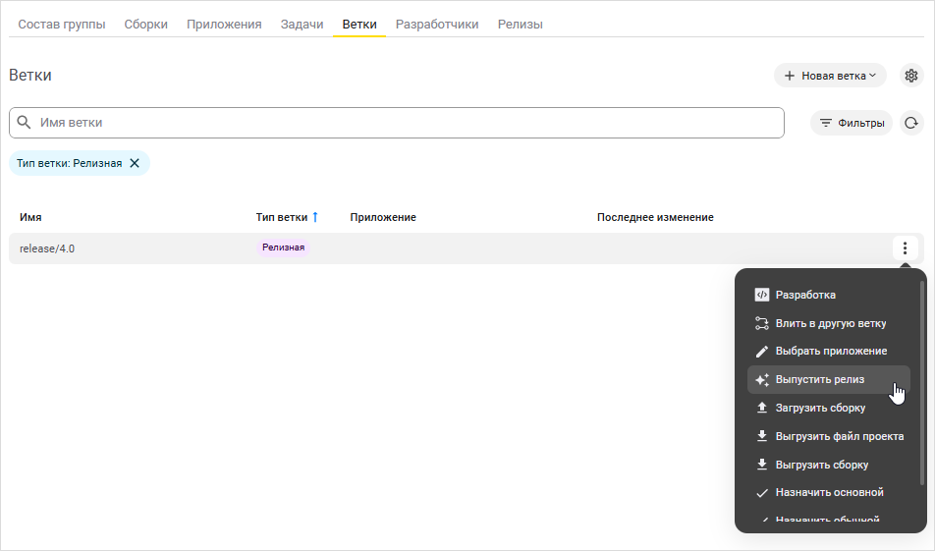Click the Последнее изменение column header
This screenshot has width=935, height=551.
coord(655,217)
